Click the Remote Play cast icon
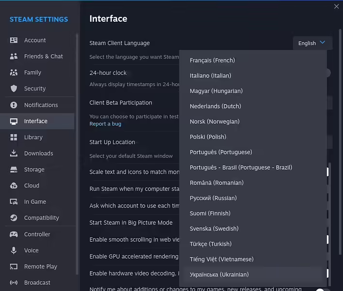 pos(14,266)
